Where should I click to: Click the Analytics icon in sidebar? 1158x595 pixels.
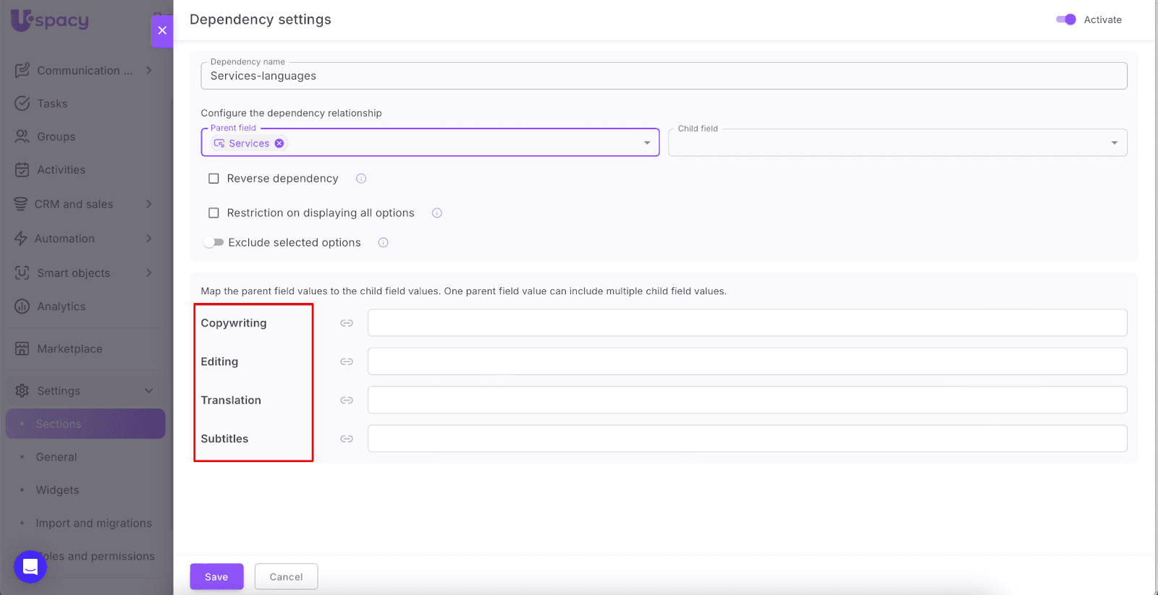click(22, 307)
